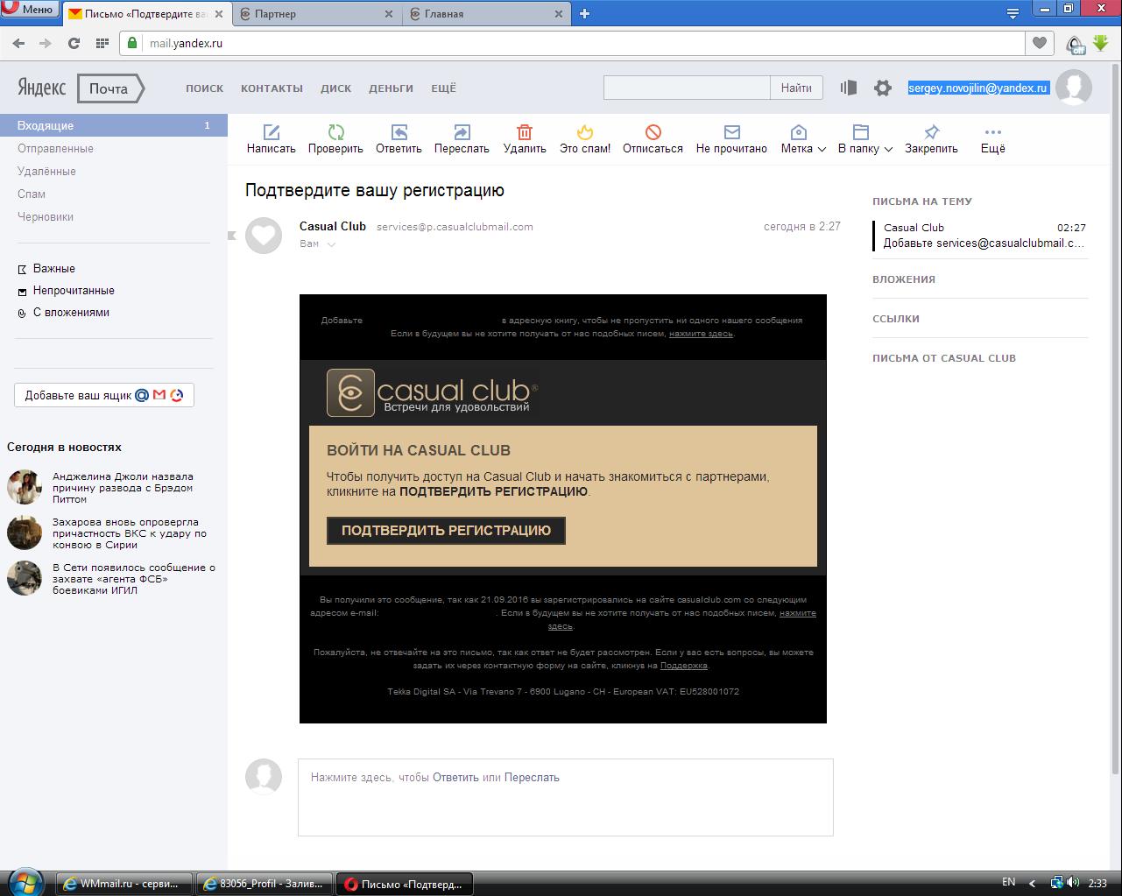Image resolution: width=1122 pixels, height=896 pixels.
Task: Open the Спам folder
Action: tap(32, 194)
